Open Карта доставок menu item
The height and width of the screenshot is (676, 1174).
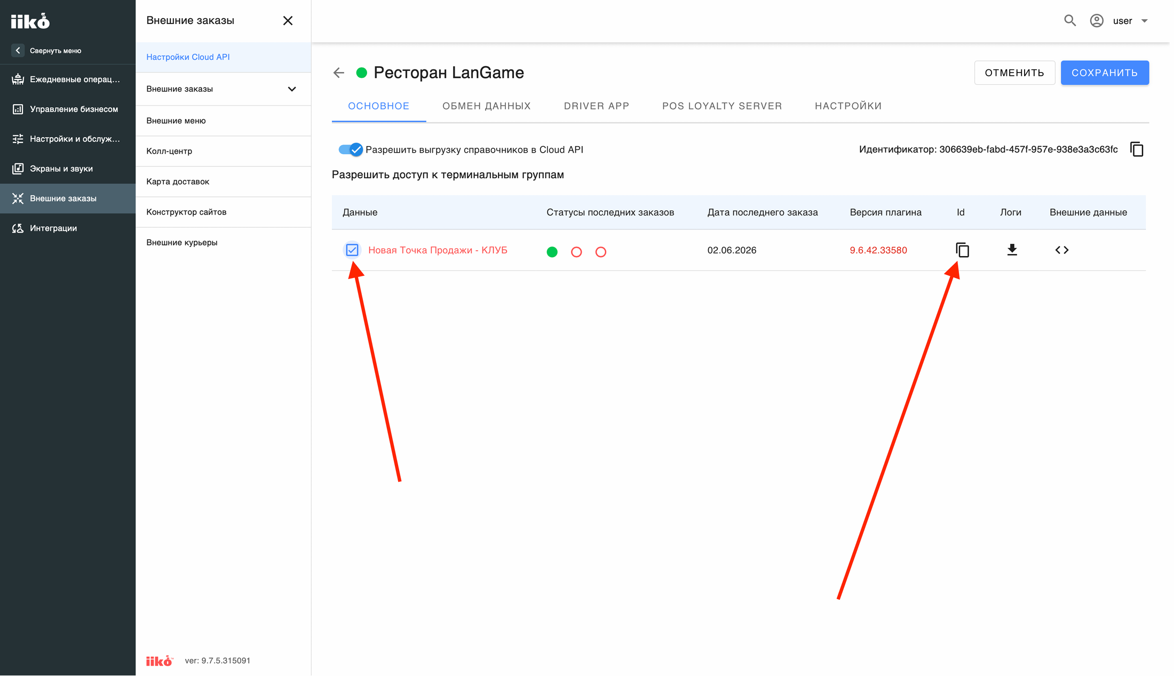pyautogui.click(x=224, y=182)
